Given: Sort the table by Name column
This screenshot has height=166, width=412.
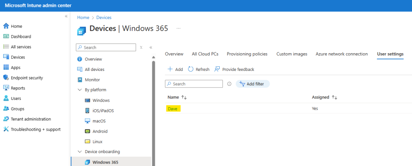Looking at the screenshot, I should coord(184,97).
